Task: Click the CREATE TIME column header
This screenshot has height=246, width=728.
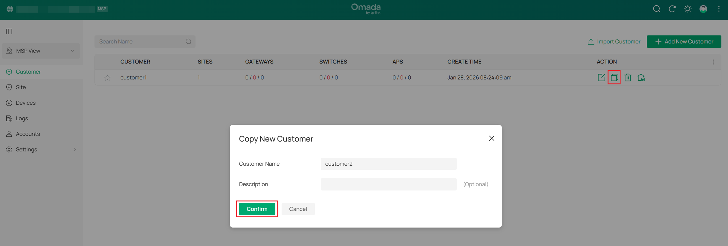Action: pyautogui.click(x=464, y=62)
